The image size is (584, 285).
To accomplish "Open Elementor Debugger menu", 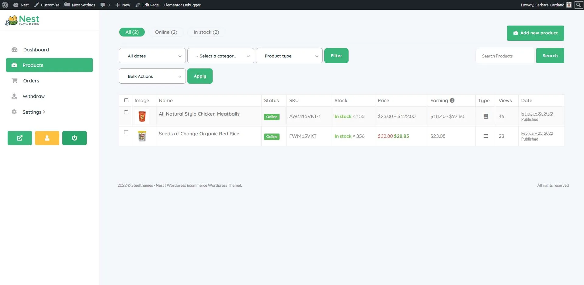I will 182,5.
